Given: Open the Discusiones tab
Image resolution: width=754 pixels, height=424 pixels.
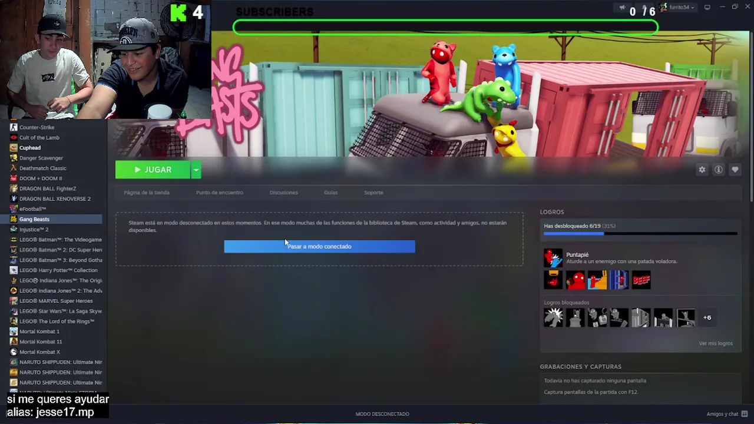Looking at the screenshot, I should [283, 193].
